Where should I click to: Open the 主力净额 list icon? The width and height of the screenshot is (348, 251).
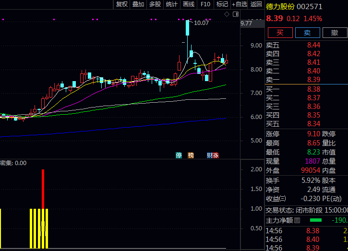pos(297,220)
